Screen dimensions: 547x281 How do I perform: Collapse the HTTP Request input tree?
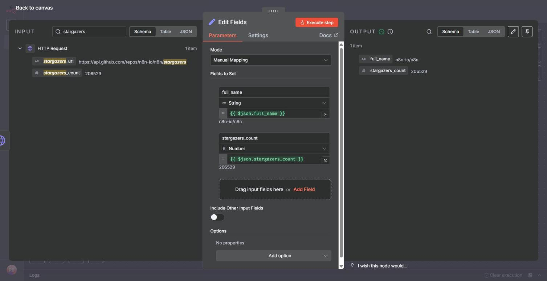pyautogui.click(x=20, y=48)
